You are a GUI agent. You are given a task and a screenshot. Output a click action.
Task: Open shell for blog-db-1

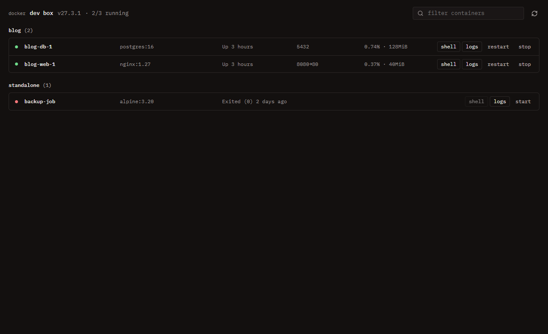tap(449, 47)
